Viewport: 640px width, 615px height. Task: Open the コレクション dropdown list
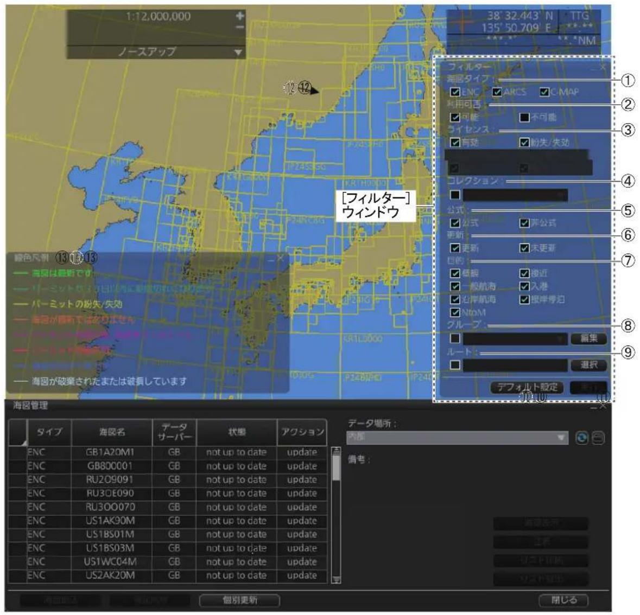(x=515, y=195)
